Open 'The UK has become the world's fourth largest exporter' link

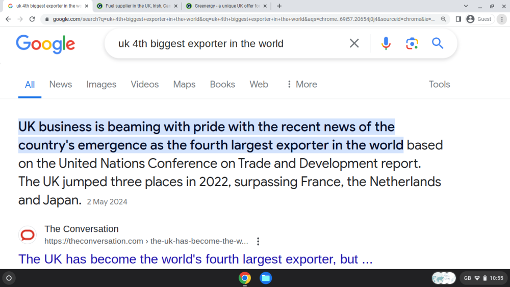195,259
